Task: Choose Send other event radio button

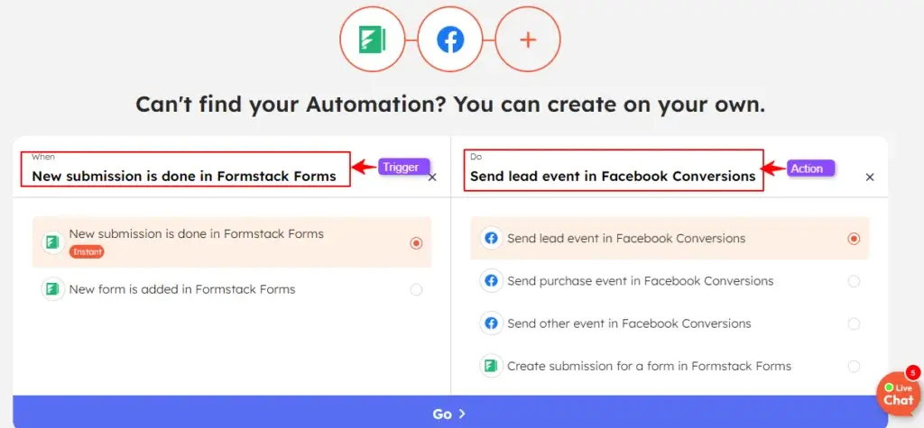Action: tap(854, 323)
